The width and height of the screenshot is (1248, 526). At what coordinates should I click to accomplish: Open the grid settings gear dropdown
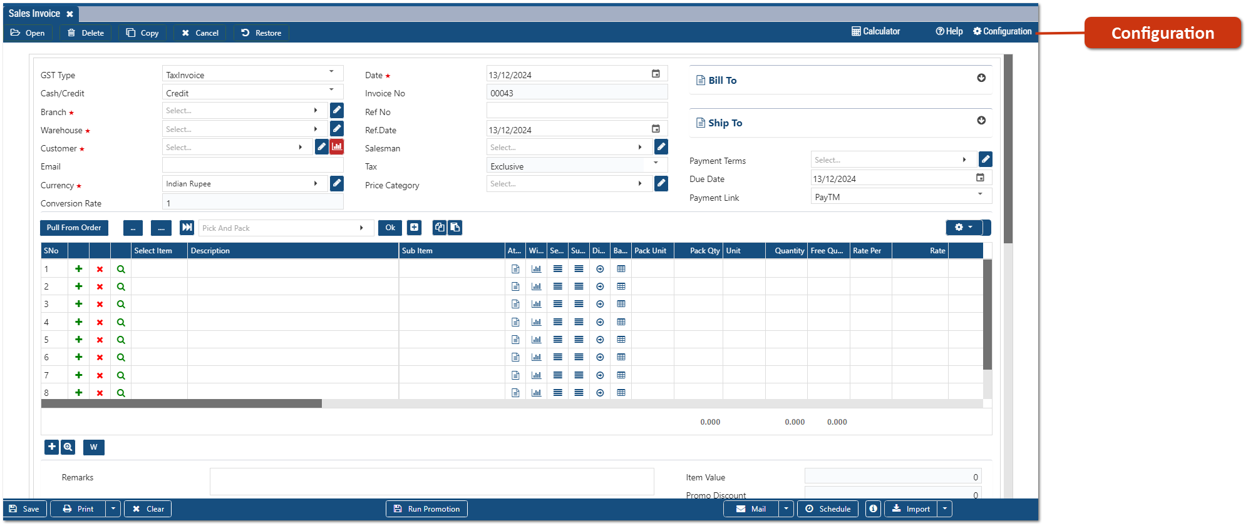(964, 228)
